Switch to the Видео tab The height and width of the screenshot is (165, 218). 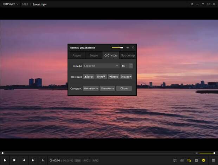pyautogui.click(x=94, y=55)
